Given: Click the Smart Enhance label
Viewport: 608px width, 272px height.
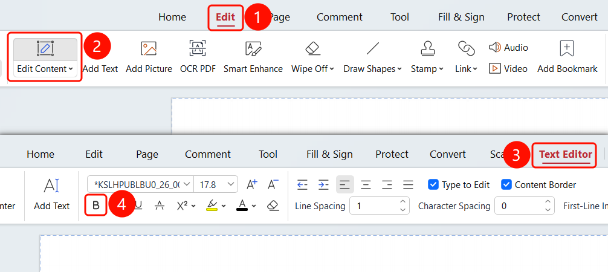Looking at the screenshot, I should pyautogui.click(x=253, y=69).
